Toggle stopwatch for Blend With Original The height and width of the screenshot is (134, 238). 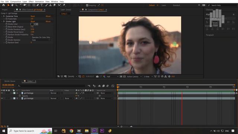pos(7,27)
